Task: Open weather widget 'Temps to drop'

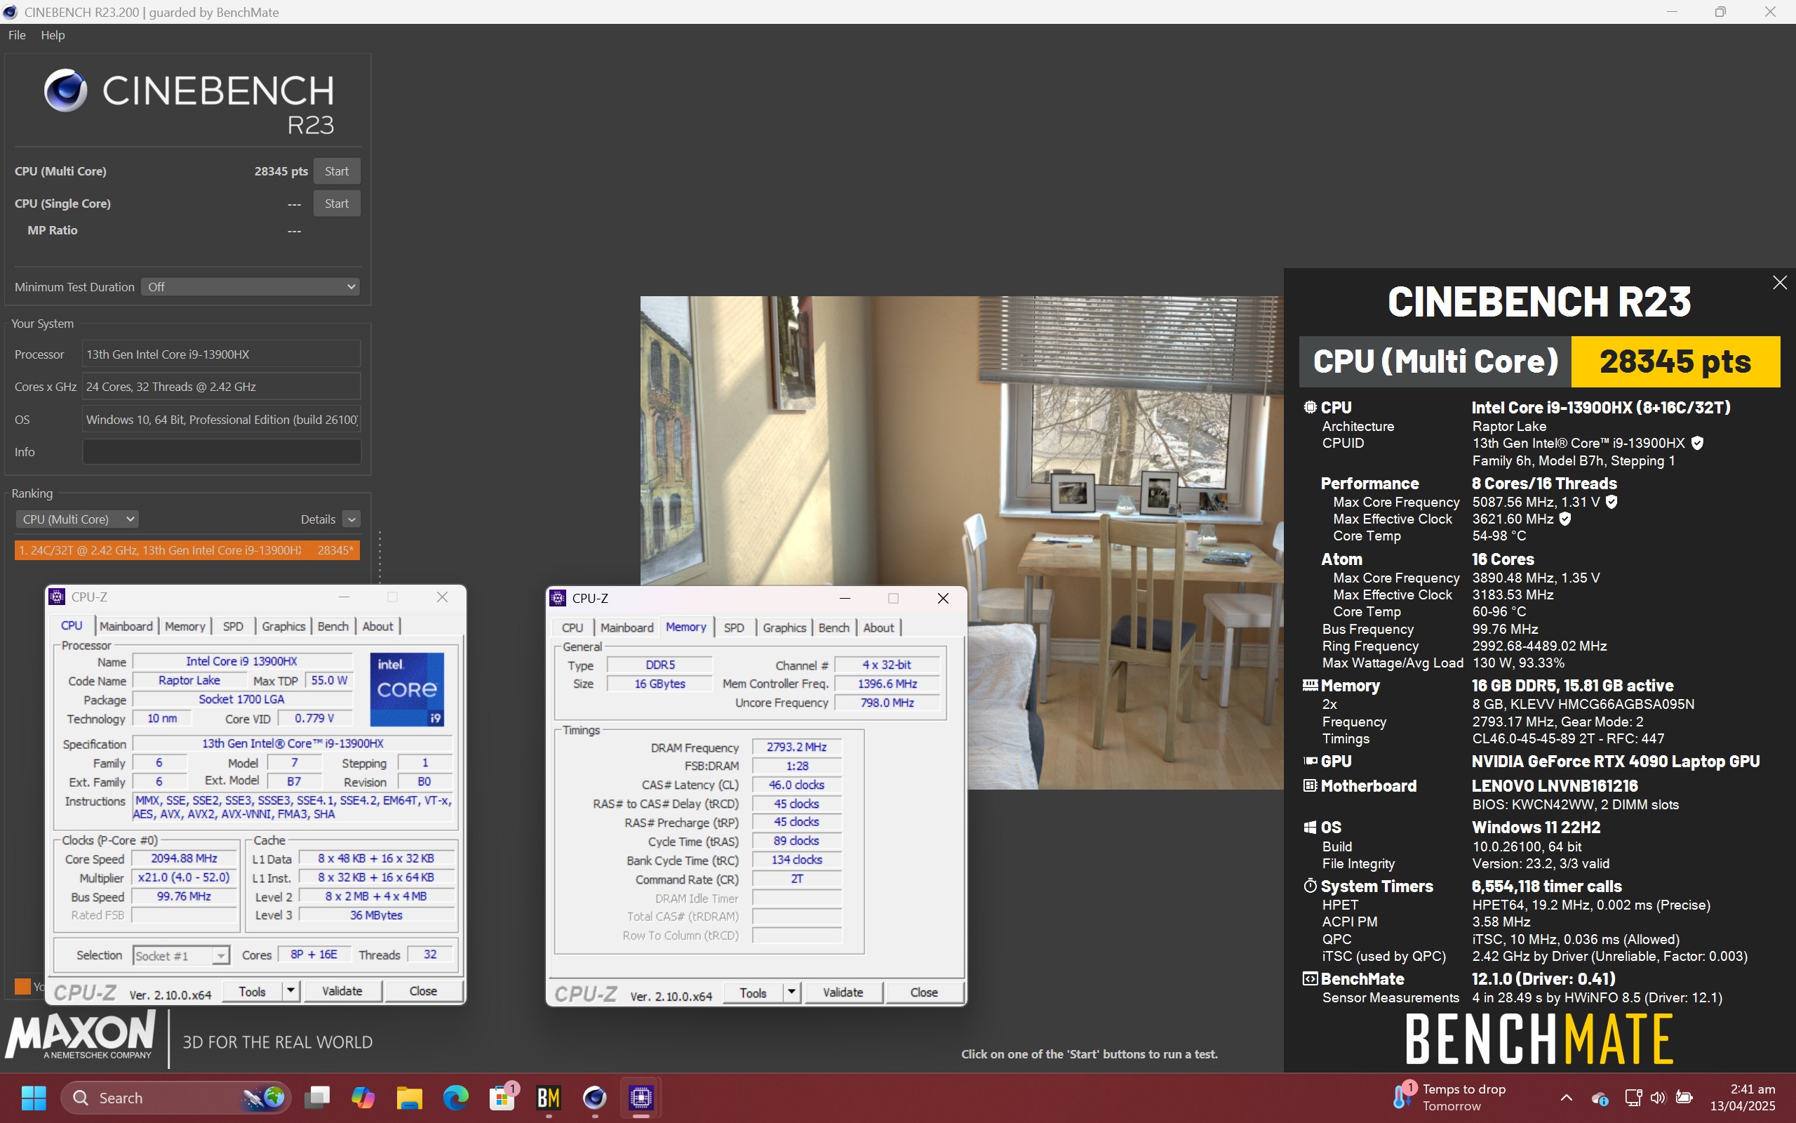Action: [x=1449, y=1097]
